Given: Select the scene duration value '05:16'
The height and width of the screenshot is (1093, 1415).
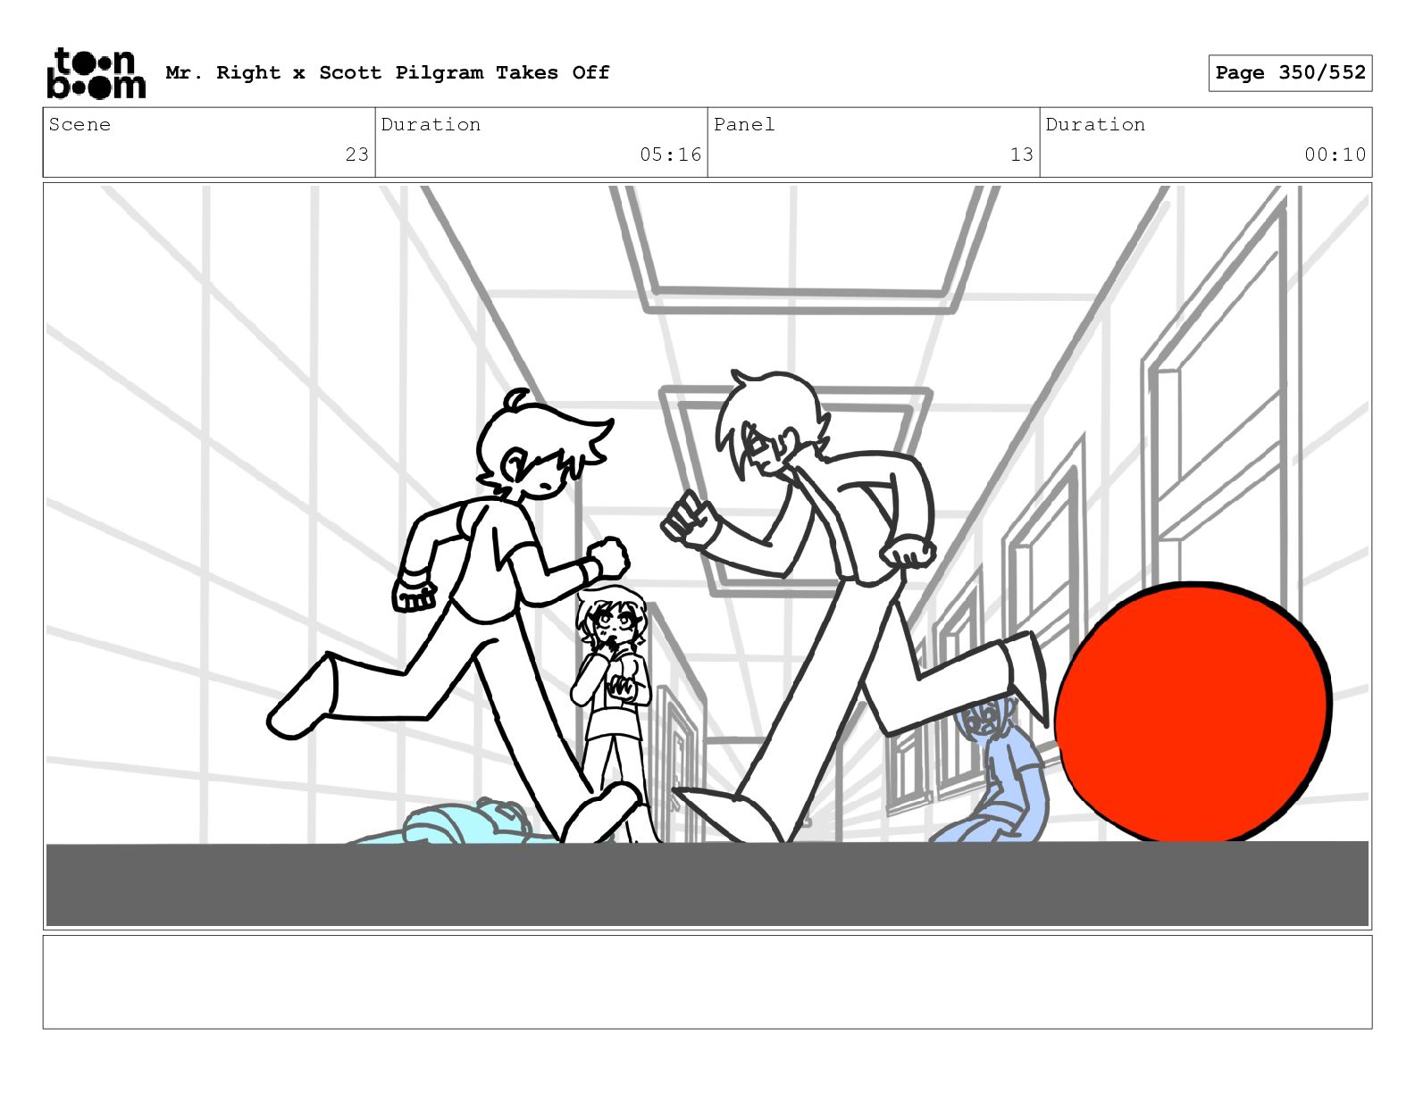Looking at the screenshot, I should [670, 154].
